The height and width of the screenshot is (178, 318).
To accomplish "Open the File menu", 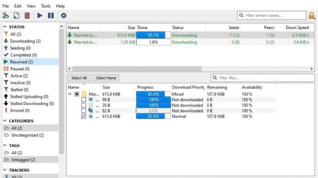I will (5, 6).
